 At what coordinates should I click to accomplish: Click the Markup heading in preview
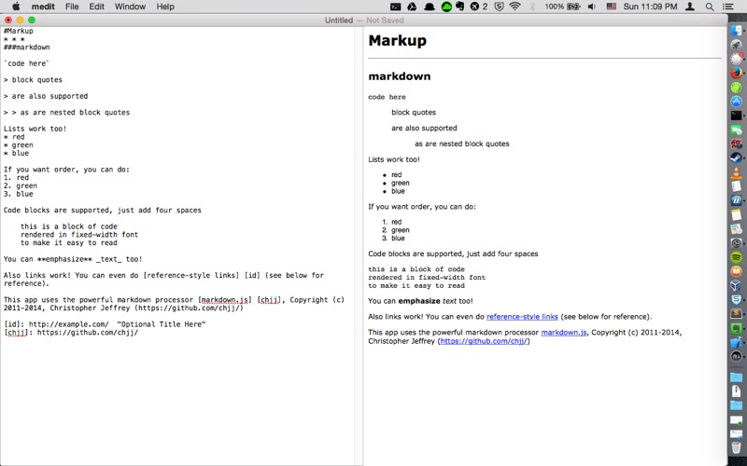tap(398, 40)
